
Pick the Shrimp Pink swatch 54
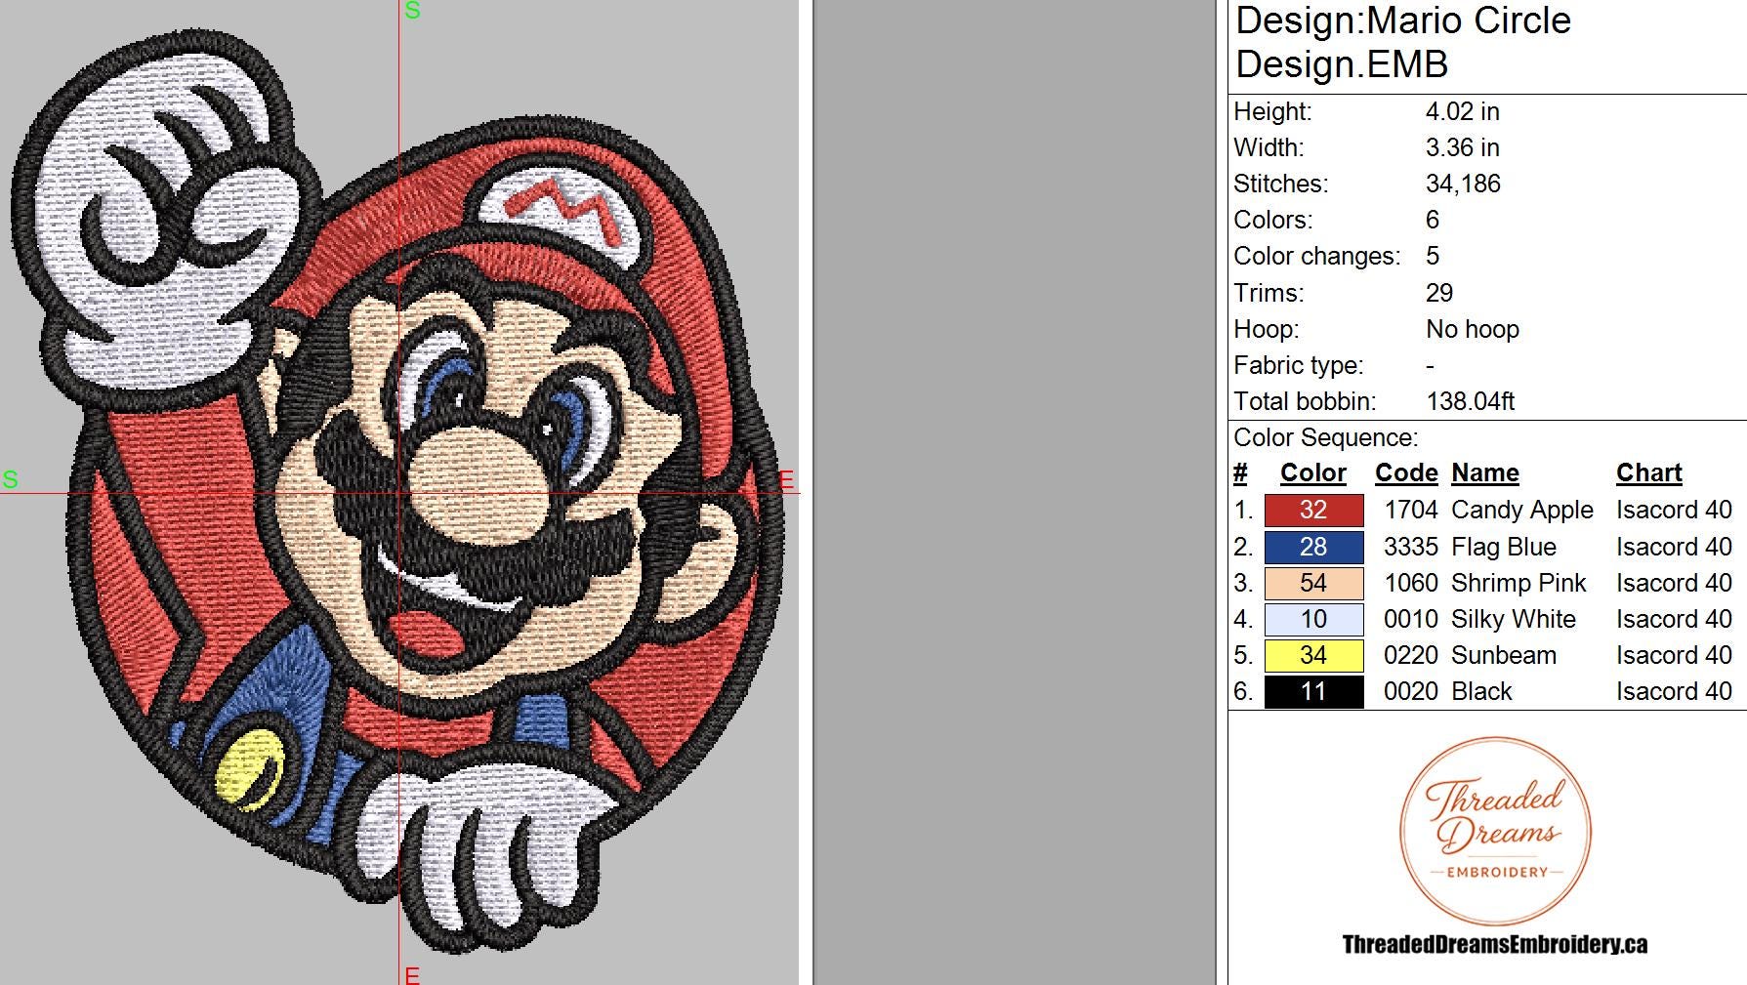coord(1313,583)
